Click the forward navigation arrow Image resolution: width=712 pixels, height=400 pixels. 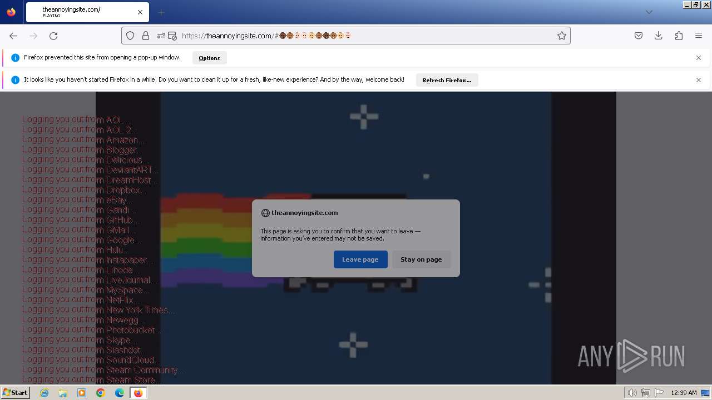click(33, 36)
